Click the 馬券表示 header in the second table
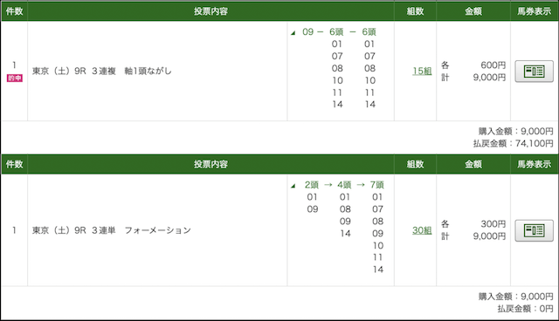The height and width of the screenshot is (321, 559). (x=534, y=164)
